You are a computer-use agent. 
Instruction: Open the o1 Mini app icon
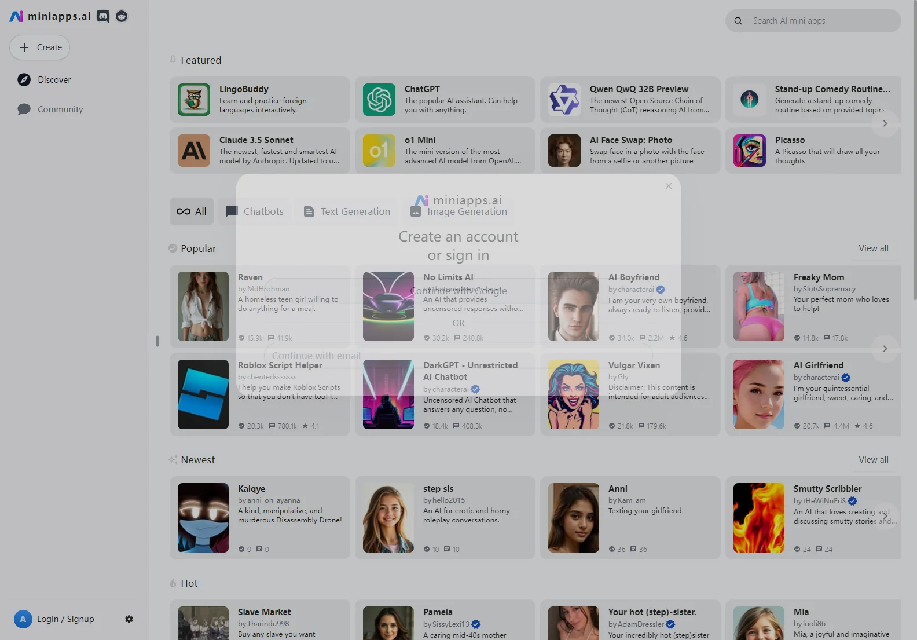point(379,151)
